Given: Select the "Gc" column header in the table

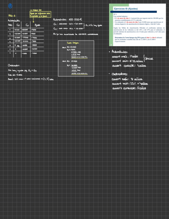Looking at the screenshot, I should point(18,25).
